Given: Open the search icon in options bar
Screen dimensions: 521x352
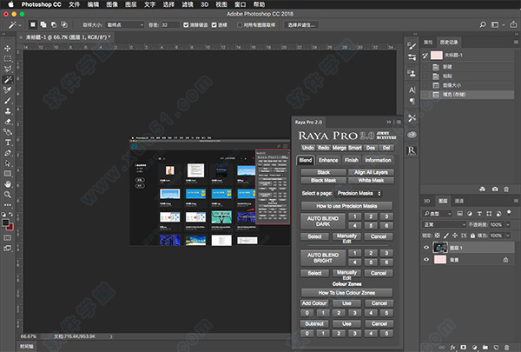Looking at the screenshot, I should click(483, 24).
